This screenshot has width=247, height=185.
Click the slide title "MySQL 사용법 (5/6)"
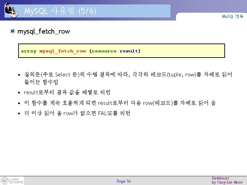(60, 11)
